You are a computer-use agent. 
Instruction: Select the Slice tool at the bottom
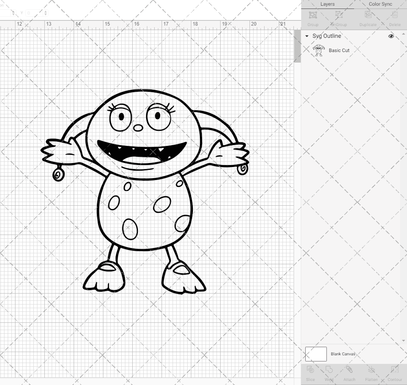click(x=311, y=371)
